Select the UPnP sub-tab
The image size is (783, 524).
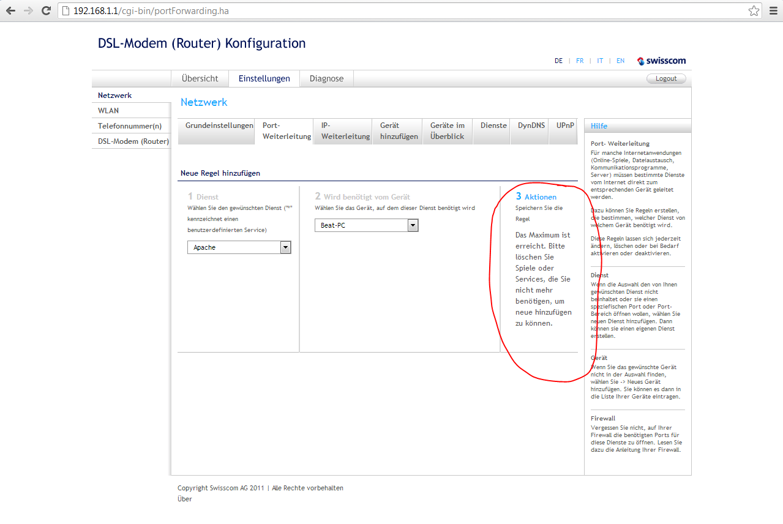[x=565, y=125]
